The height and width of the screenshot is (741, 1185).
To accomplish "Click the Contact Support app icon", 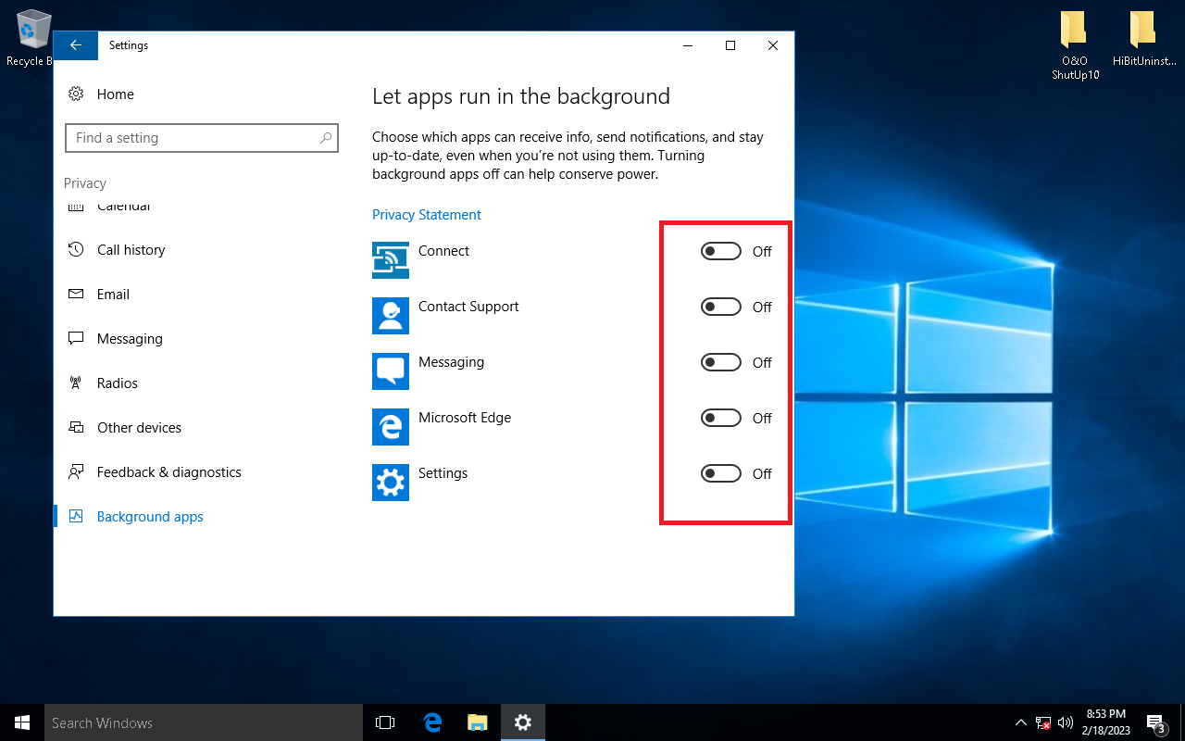I will click(x=391, y=316).
